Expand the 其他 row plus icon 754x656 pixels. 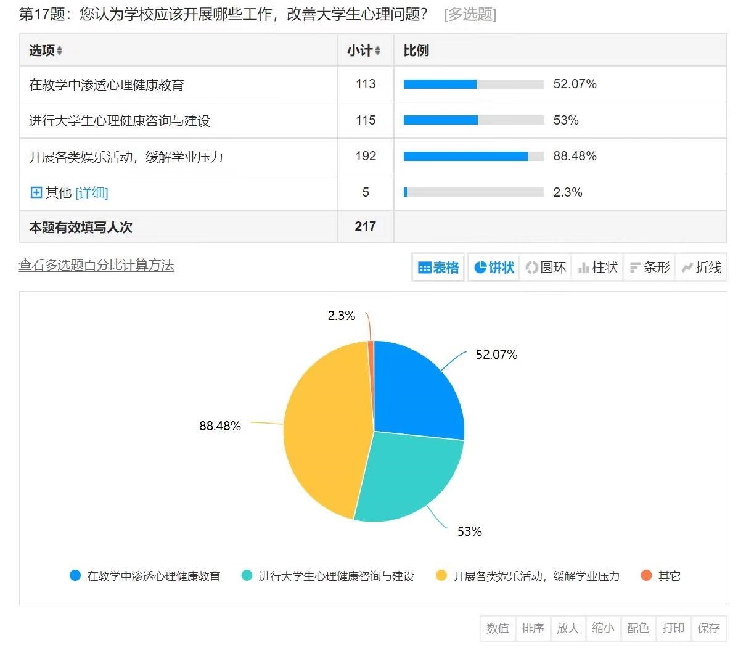point(36,192)
